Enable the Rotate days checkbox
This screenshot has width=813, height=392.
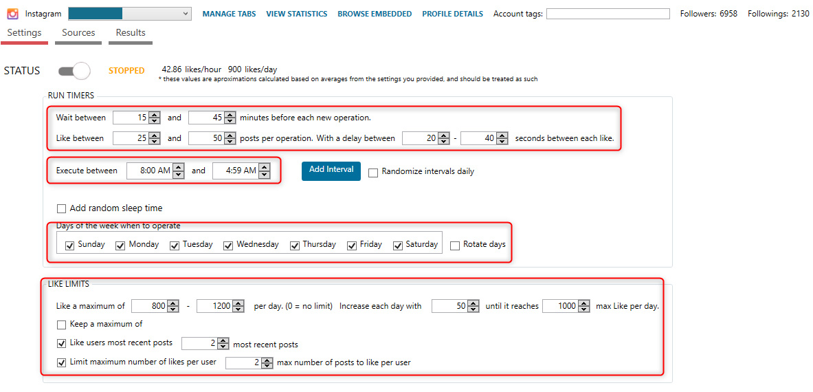[455, 246]
